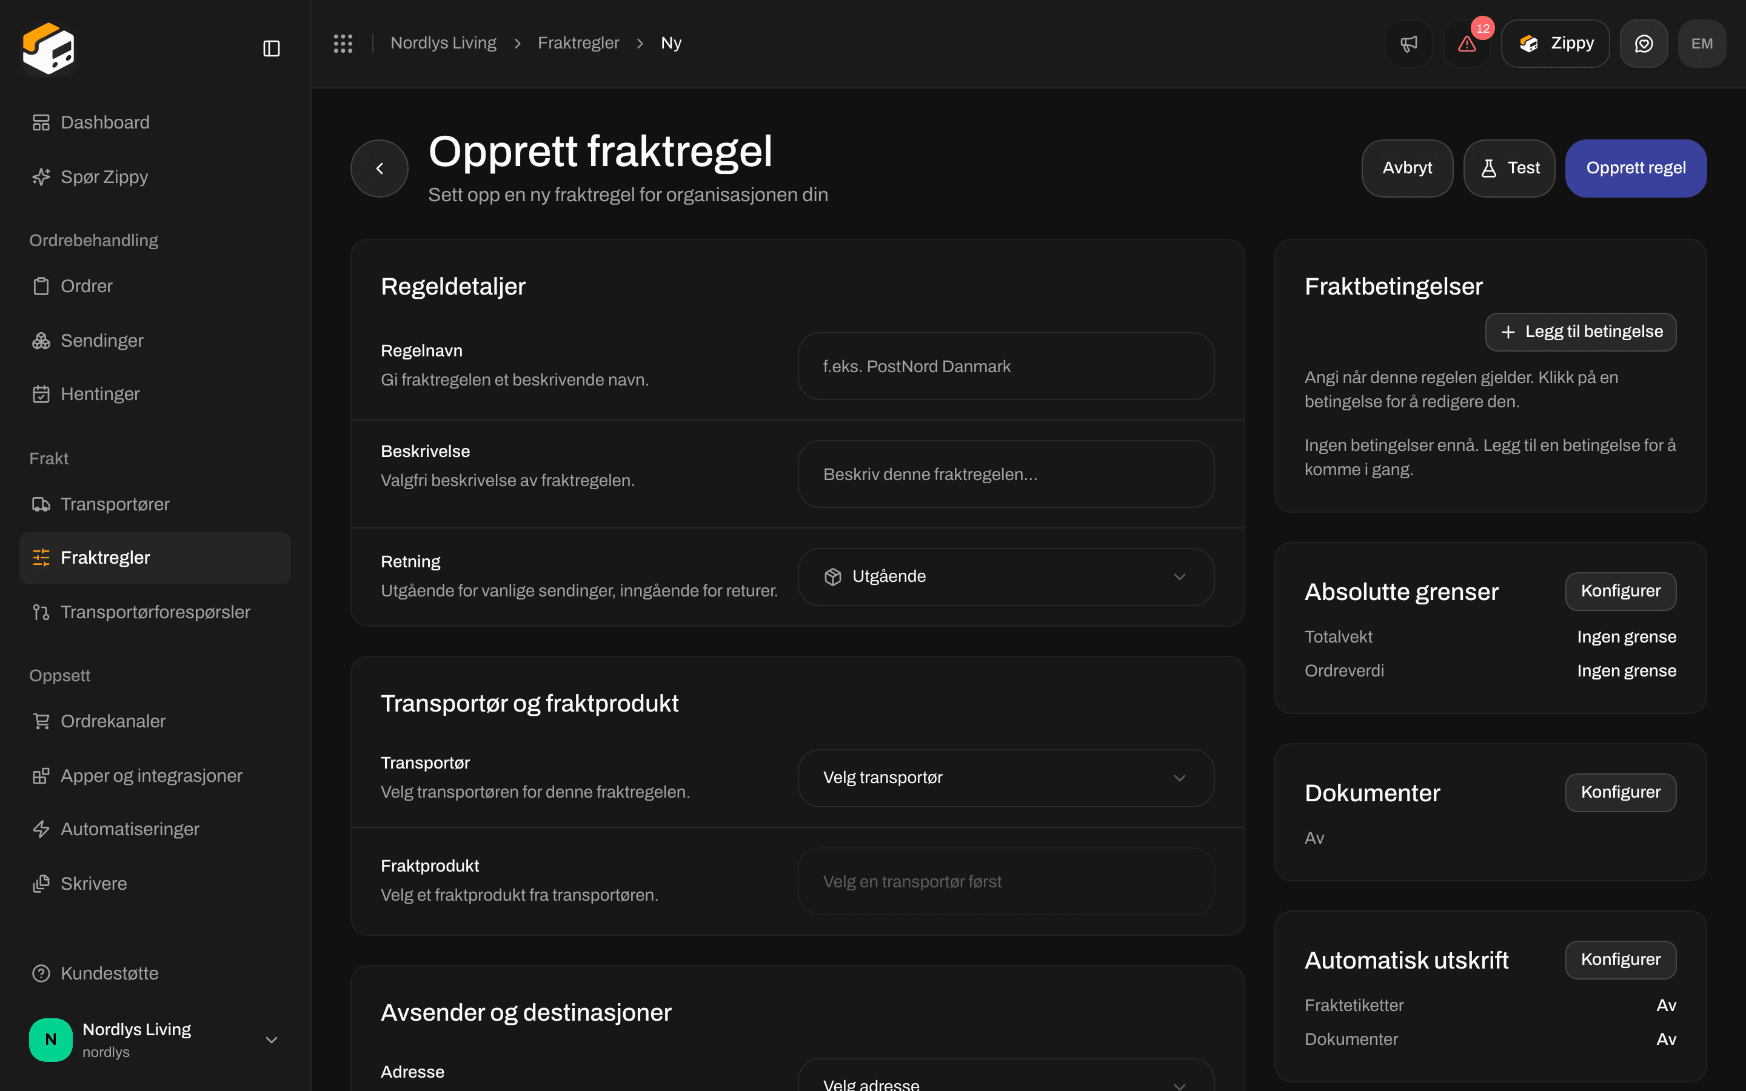Click the Ordrekanaler cart icon
Screen dimensions: 1746x1091
(x=41, y=721)
